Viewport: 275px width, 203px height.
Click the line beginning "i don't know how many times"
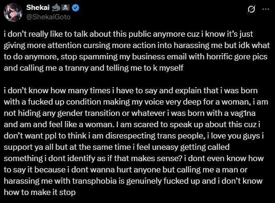(x=130, y=91)
